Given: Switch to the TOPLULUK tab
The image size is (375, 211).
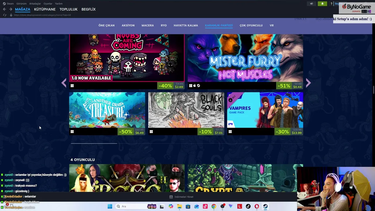Looking at the screenshot, I should [69, 9].
